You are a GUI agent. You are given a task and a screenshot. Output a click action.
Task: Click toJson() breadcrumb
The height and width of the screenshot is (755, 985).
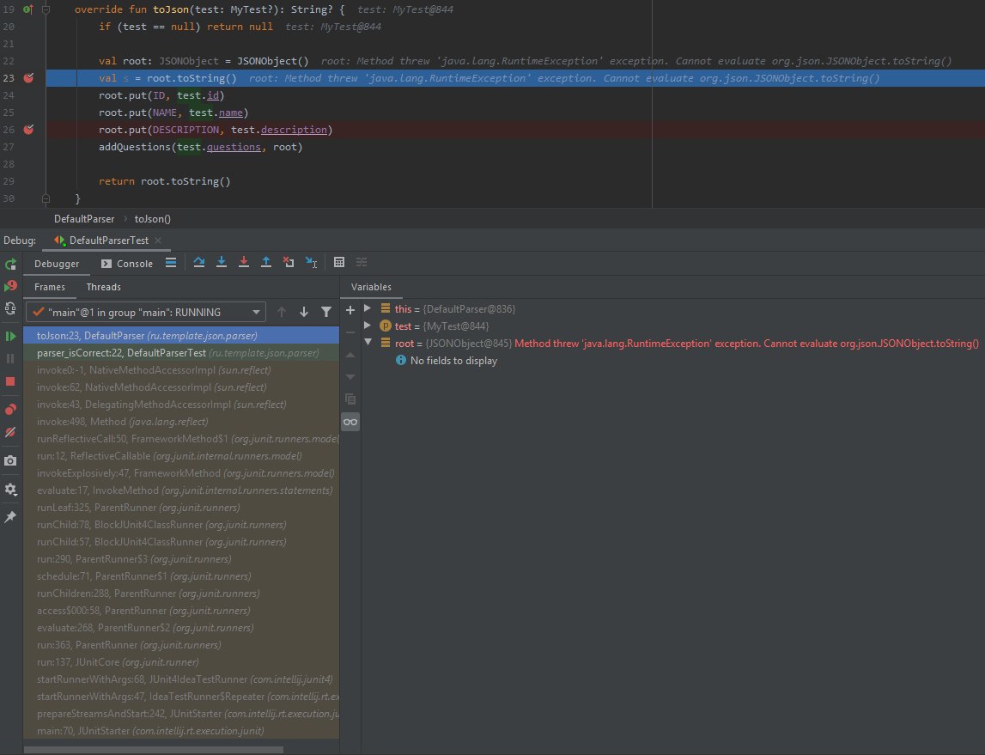click(153, 218)
